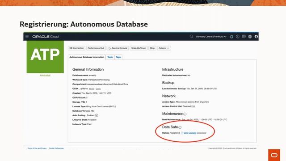Open the chat support icon
This screenshot has height=161, width=286.
pos(244,37)
